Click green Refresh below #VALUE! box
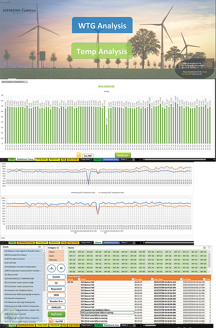The height and width of the screenshot is (328, 216). (56, 314)
